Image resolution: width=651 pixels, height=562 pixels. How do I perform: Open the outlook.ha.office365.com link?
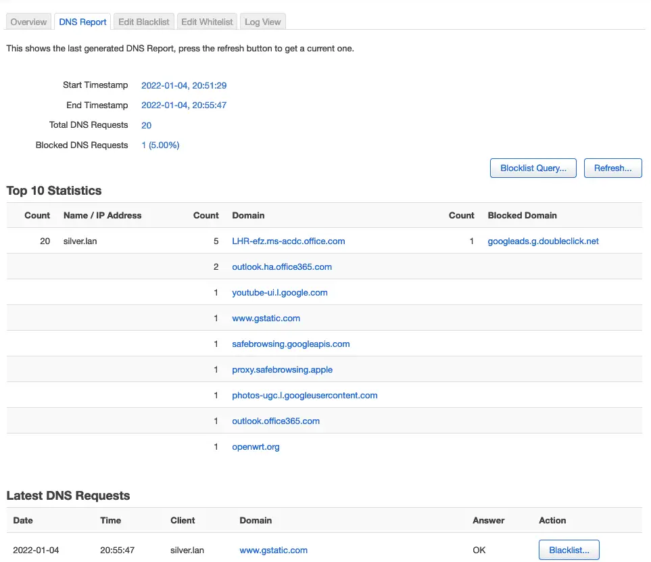point(281,267)
